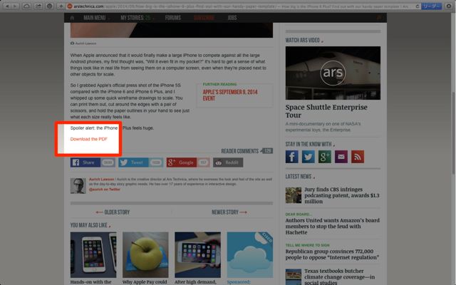Click the blue Reader button in the address bar
Image resolution: width=456 pixels, height=285 pixels.
432,6
